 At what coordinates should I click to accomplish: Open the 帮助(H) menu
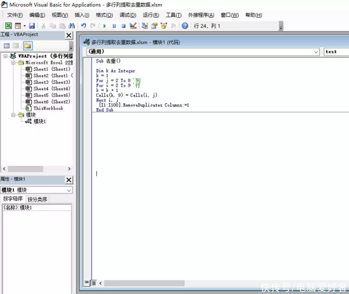(x=254, y=15)
